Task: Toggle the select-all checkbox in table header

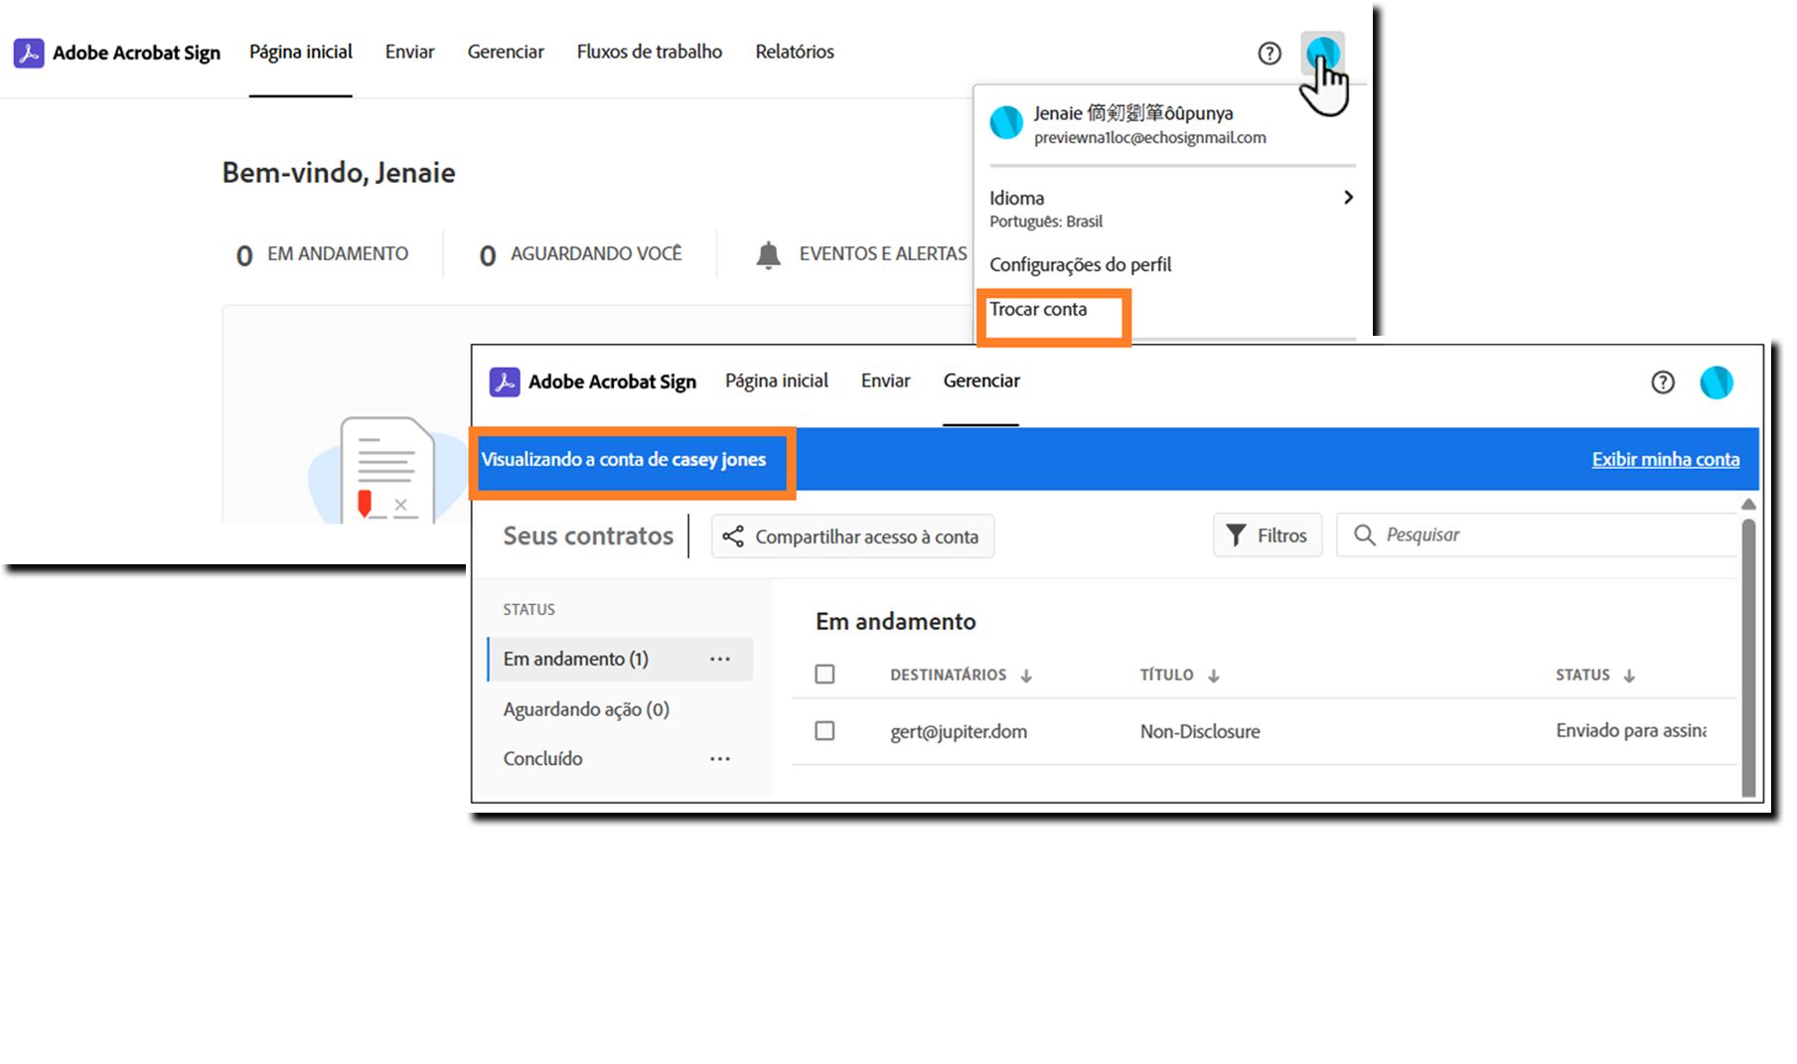Action: coord(824,675)
